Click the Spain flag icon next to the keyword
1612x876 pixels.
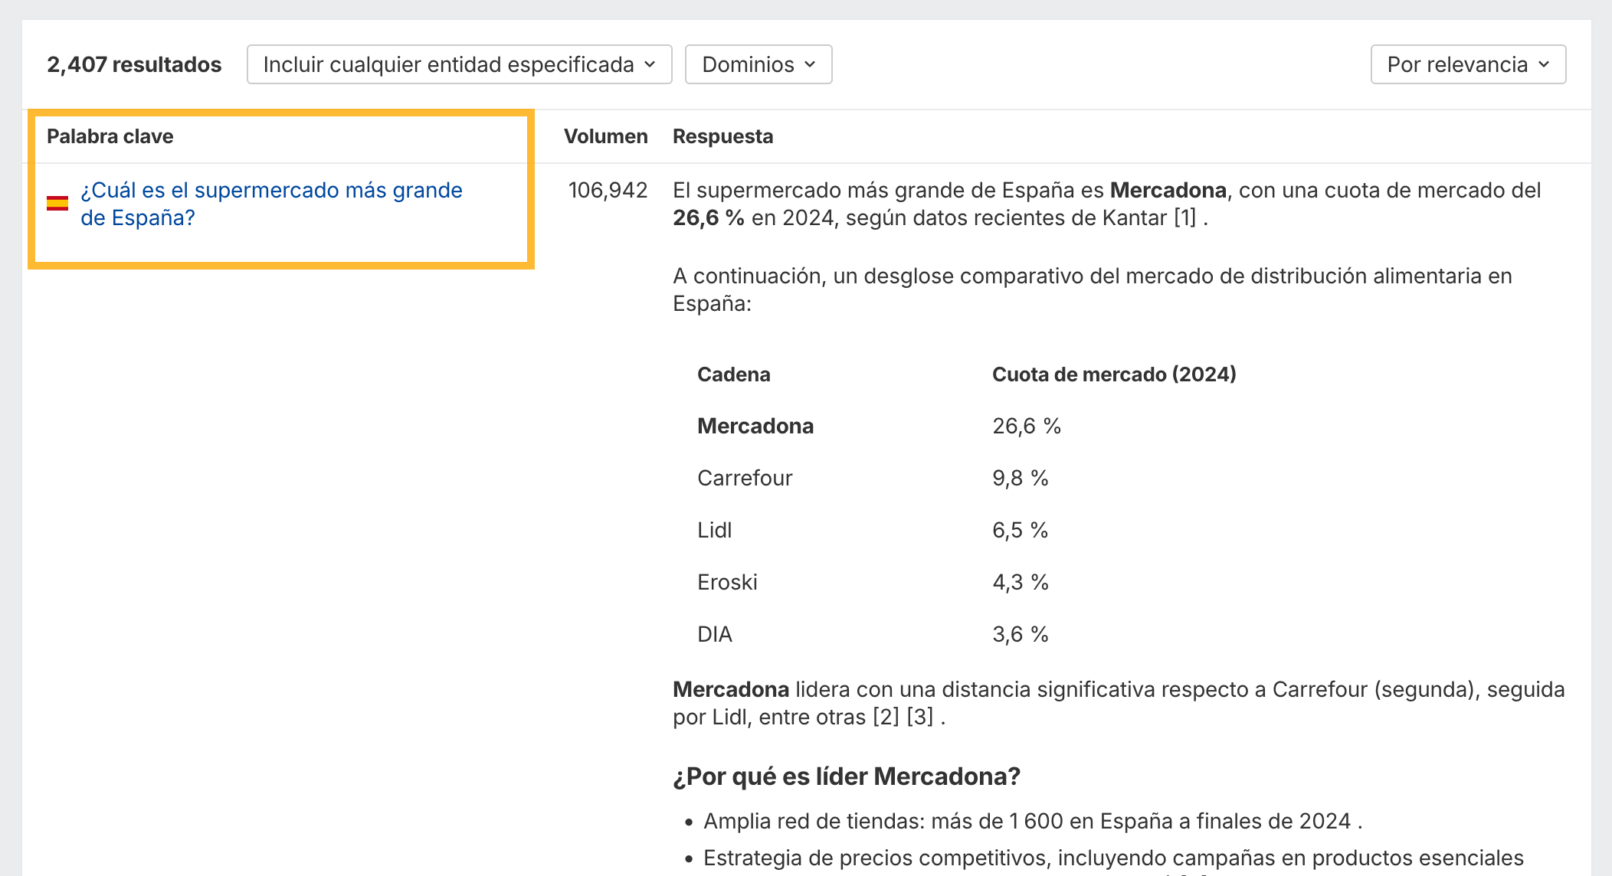click(58, 202)
